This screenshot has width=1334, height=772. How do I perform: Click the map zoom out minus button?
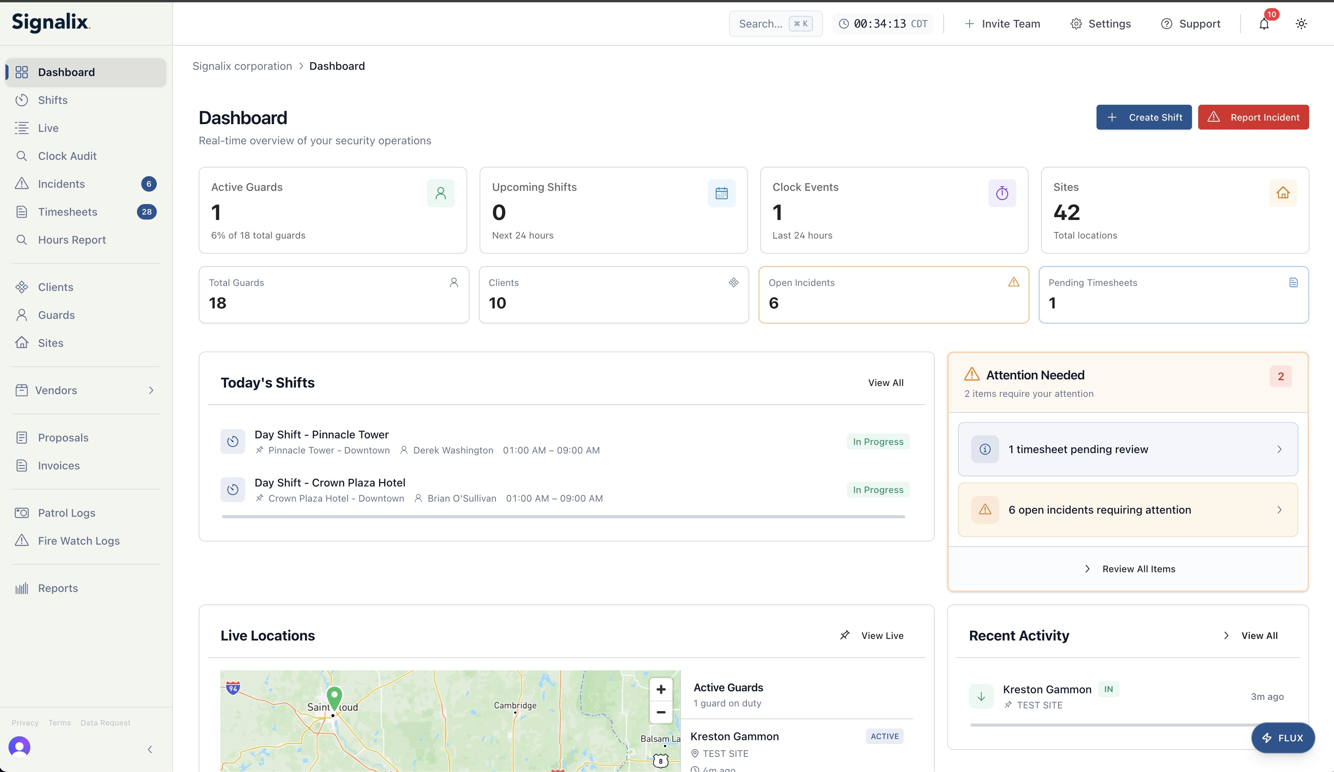pos(661,712)
